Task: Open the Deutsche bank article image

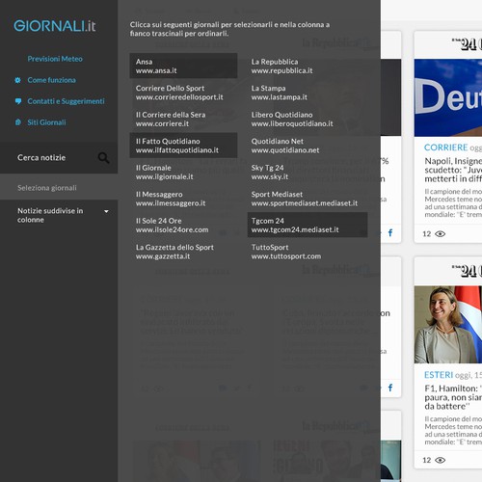Action: 448,97
